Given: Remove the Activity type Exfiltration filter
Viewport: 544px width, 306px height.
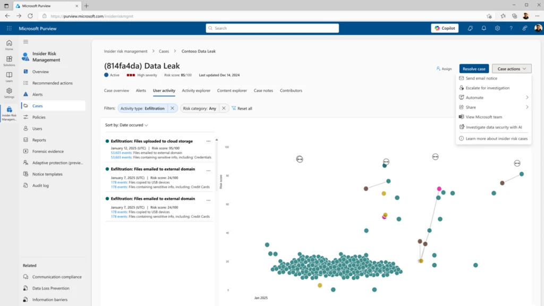Looking at the screenshot, I should pos(172,108).
